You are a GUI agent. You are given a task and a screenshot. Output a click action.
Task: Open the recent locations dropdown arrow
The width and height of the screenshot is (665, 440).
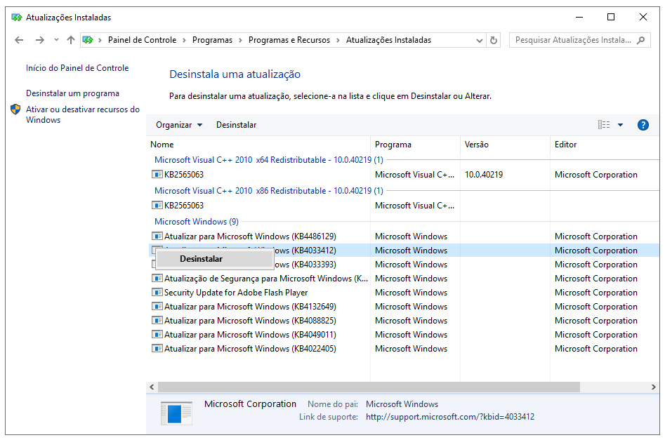(x=56, y=40)
